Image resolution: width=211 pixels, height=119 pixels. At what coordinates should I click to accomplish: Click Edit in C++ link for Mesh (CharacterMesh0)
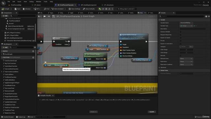coord(31,26)
